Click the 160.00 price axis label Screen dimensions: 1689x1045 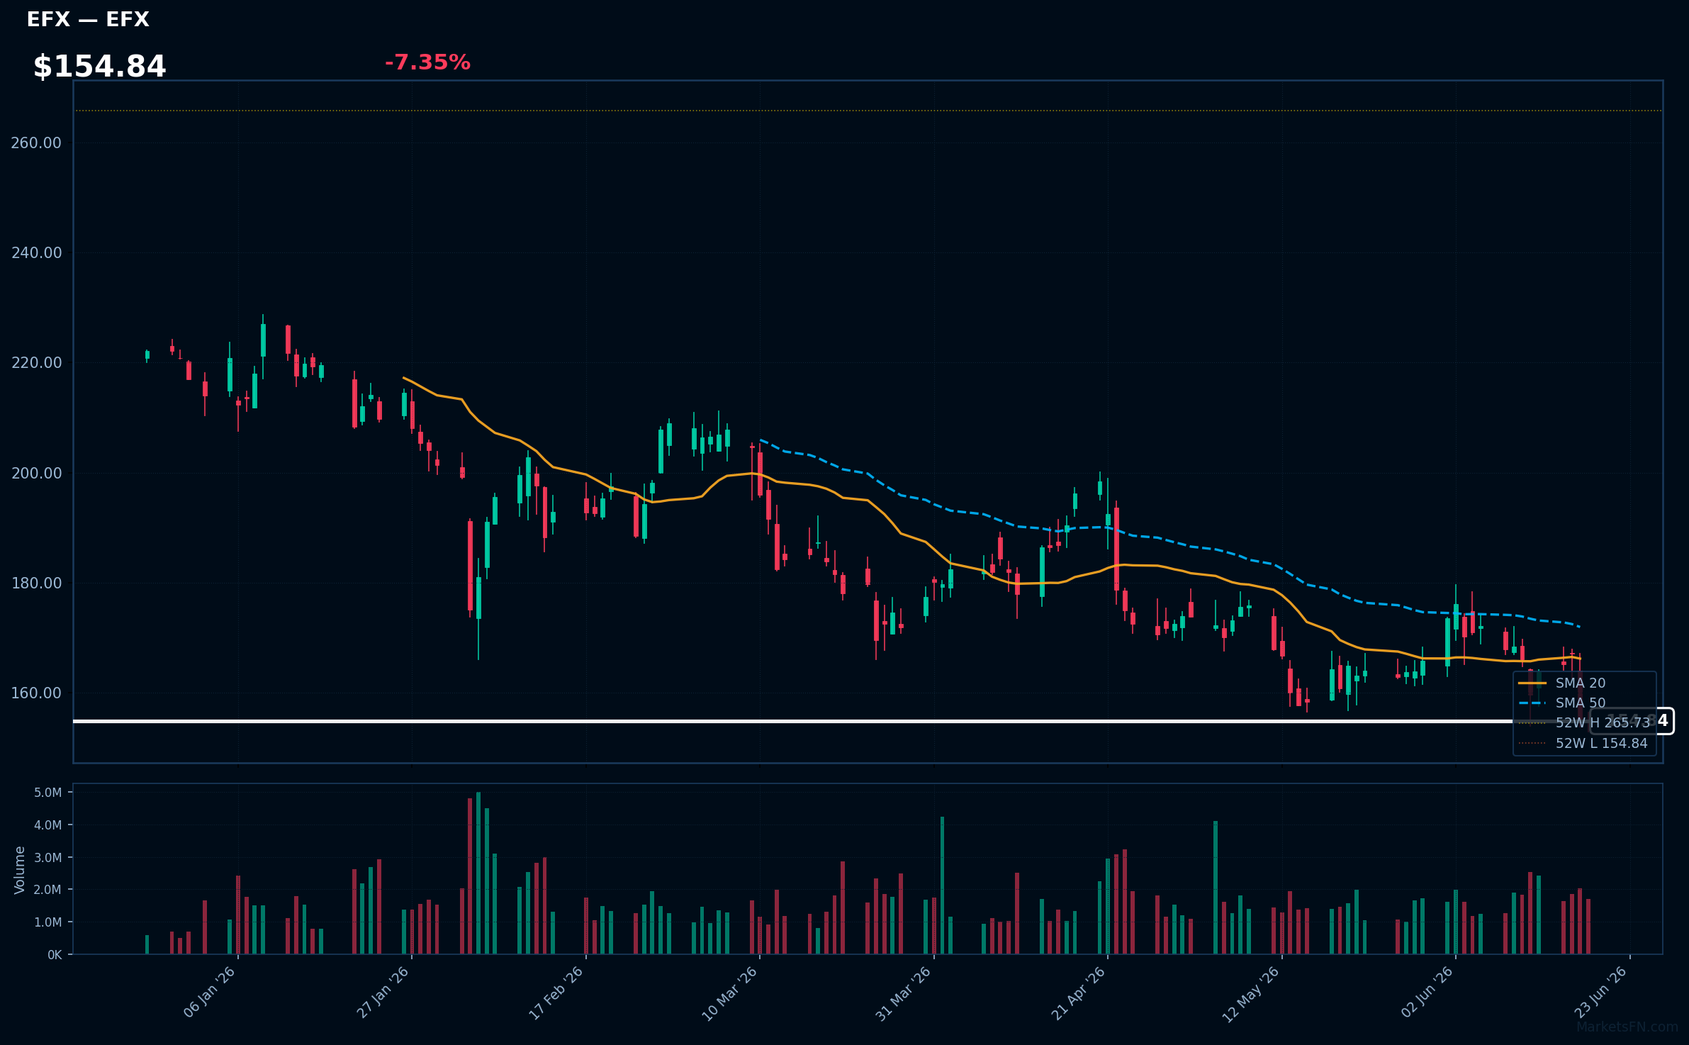click(x=36, y=693)
